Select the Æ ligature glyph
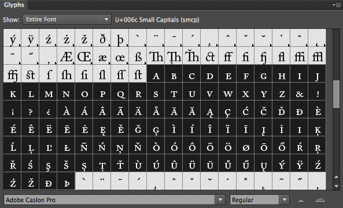 point(66,55)
